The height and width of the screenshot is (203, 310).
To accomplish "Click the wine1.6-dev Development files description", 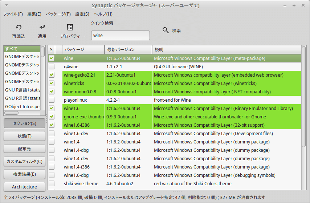I will 213,133.
